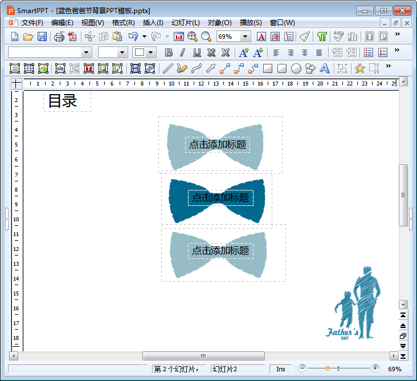Insert TextArt blue A icon
This screenshot has width=417, height=381.
(x=325, y=68)
